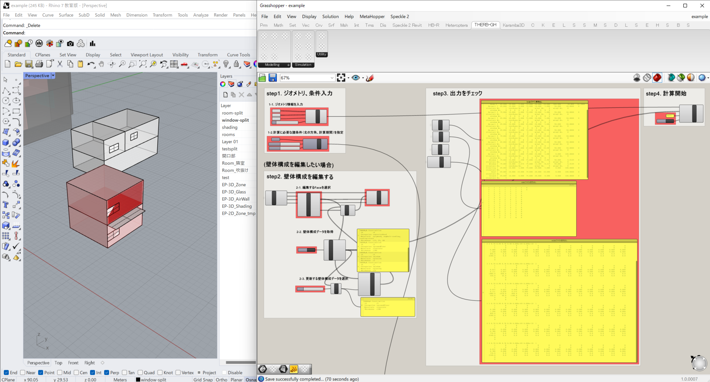Uncheck the End osnap checkbox
710x382 pixels.
point(6,372)
